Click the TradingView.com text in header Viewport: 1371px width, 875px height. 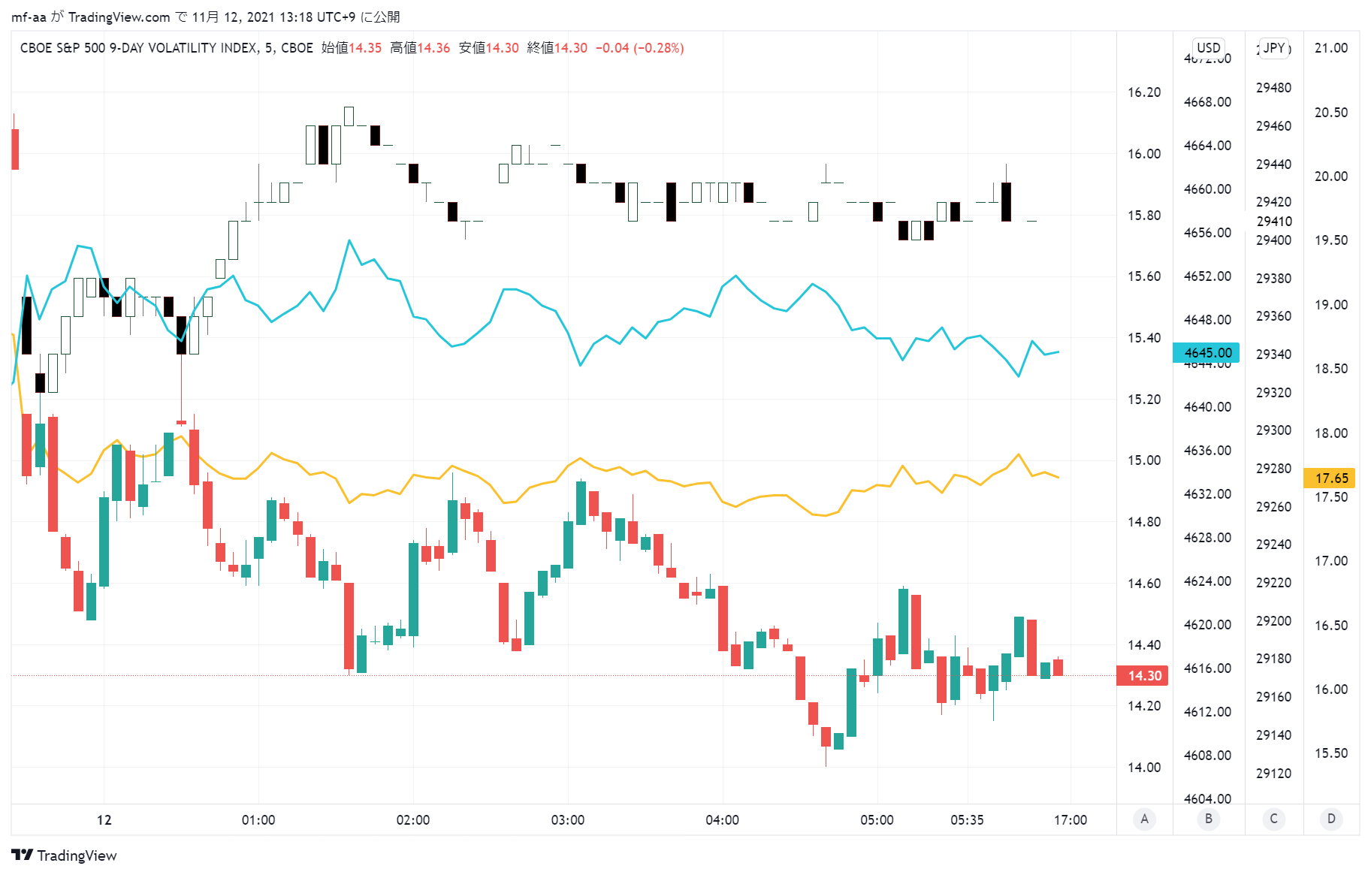tap(119, 17)
